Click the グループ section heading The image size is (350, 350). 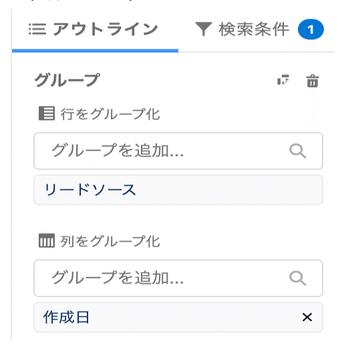(x=67, y=80)
